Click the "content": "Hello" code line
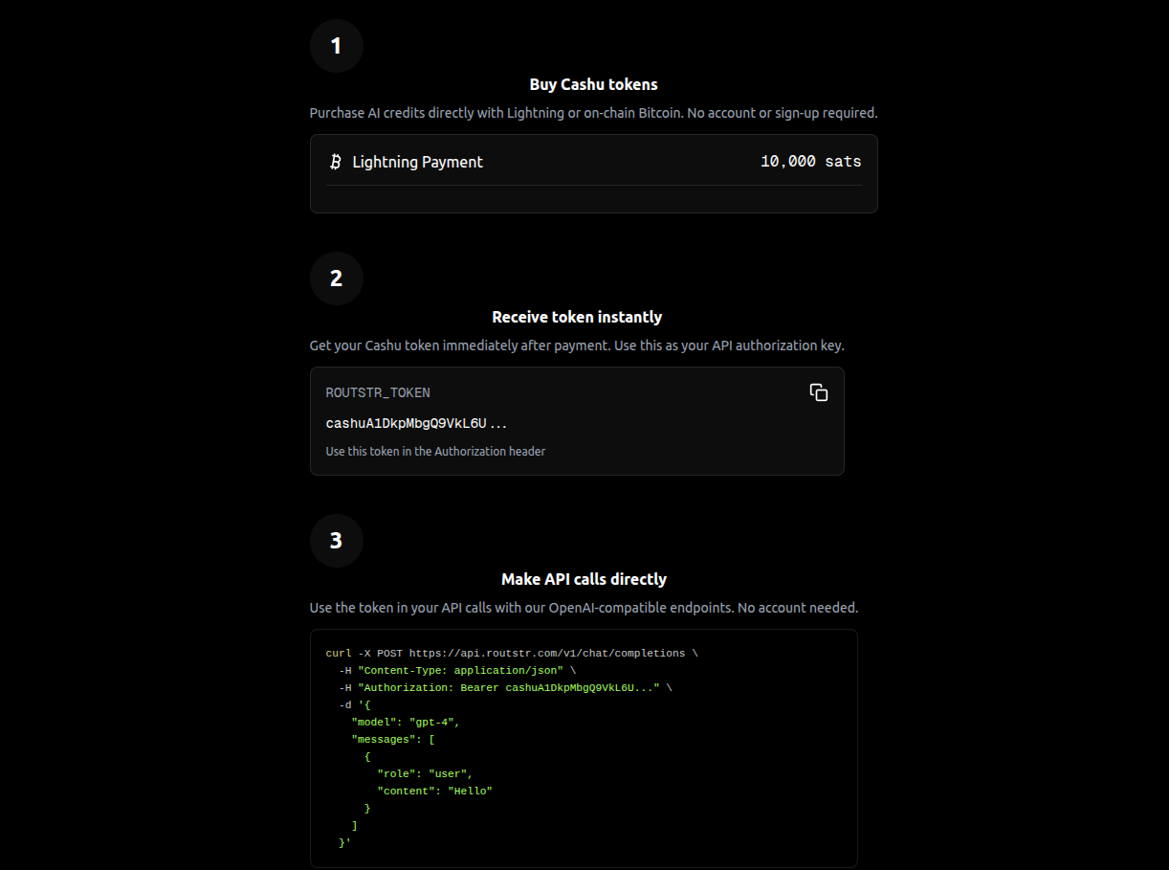1169x870 pixels. 434,791
